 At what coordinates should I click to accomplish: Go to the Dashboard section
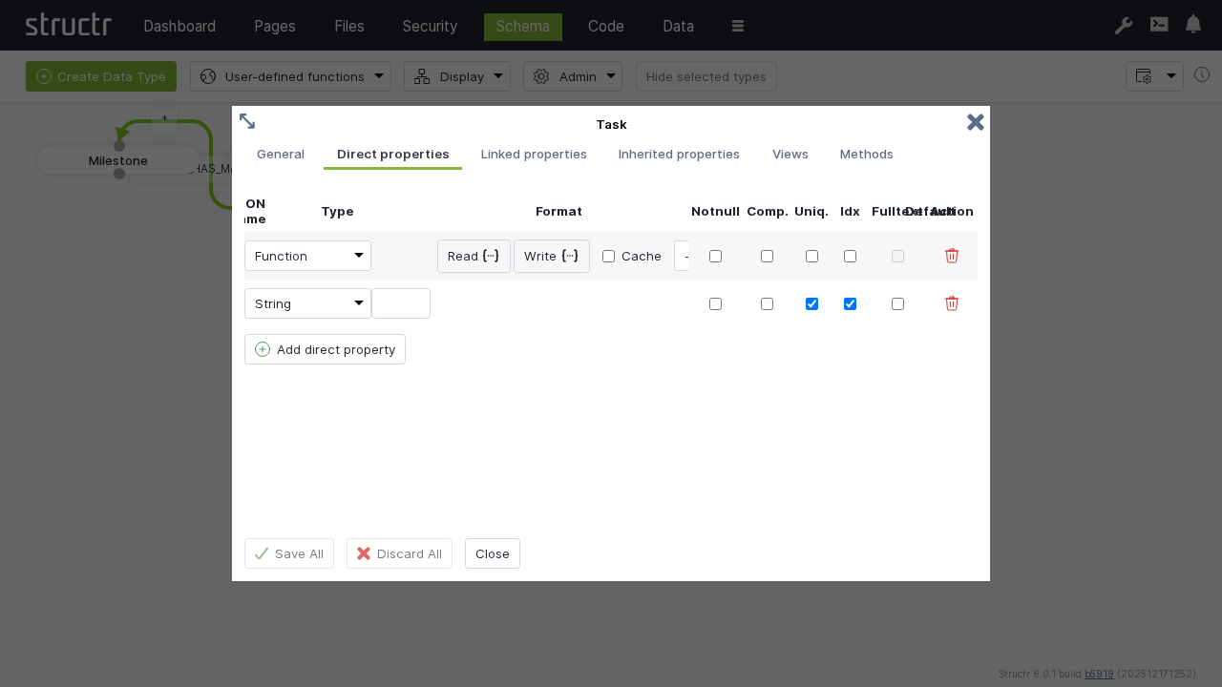pyautogui.click(x=179, y=26)
